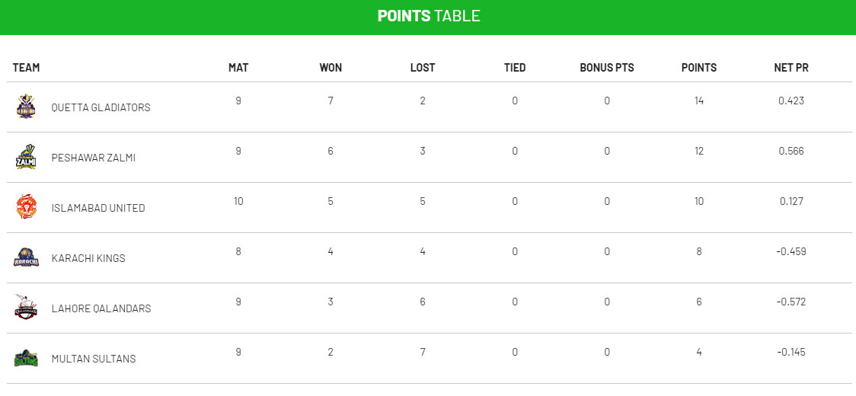Screen dimensions: 856x396
Task: Select the Islamabad United team name
Action: (x=97, y=208)
